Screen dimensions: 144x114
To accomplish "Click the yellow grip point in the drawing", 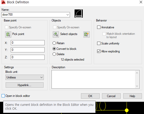I will [x=127, y=110].
